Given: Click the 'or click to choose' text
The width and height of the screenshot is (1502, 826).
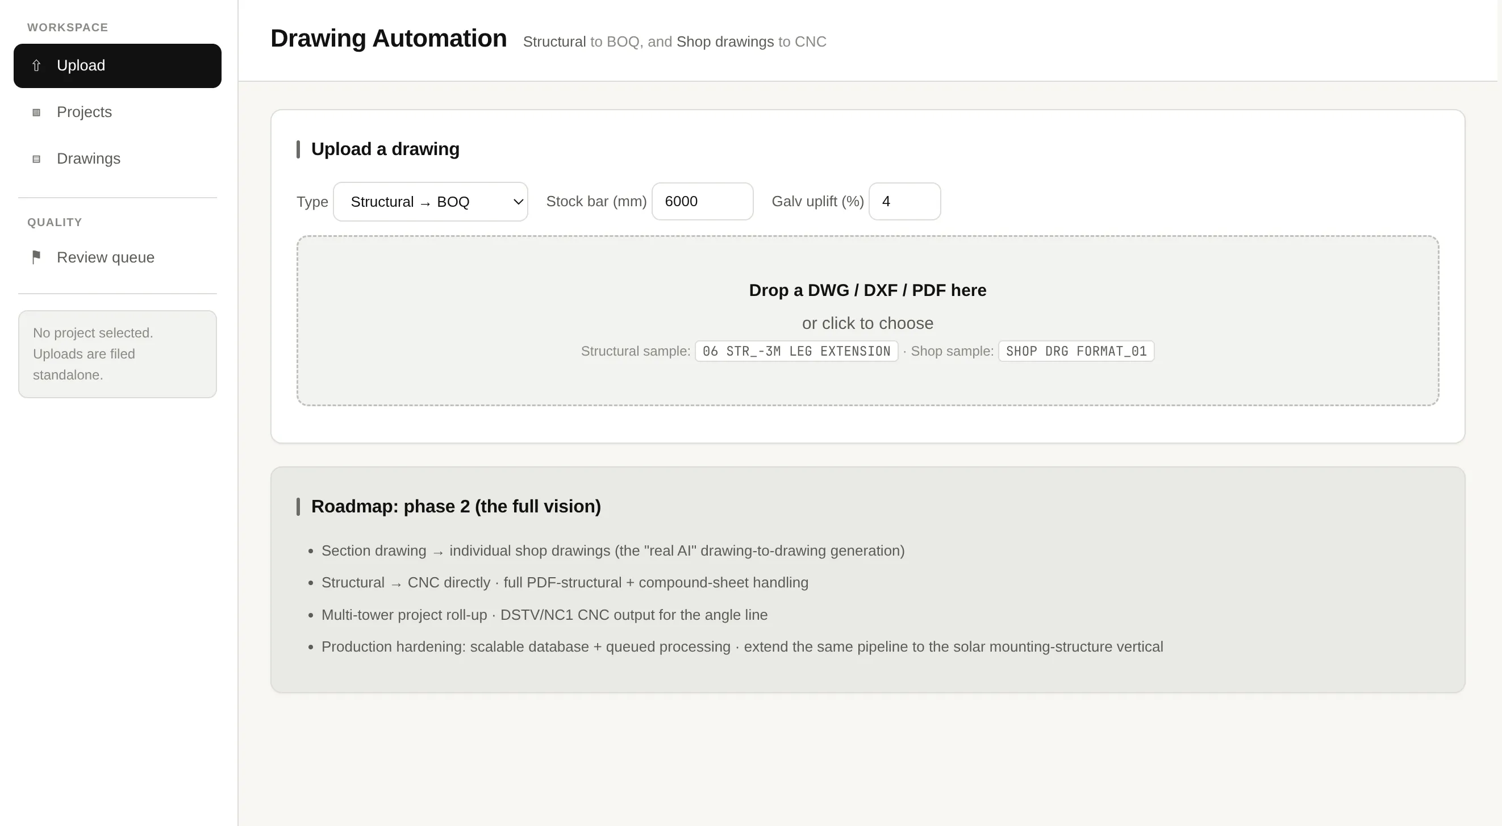Looking at the screenshot, I should [867, 323].
